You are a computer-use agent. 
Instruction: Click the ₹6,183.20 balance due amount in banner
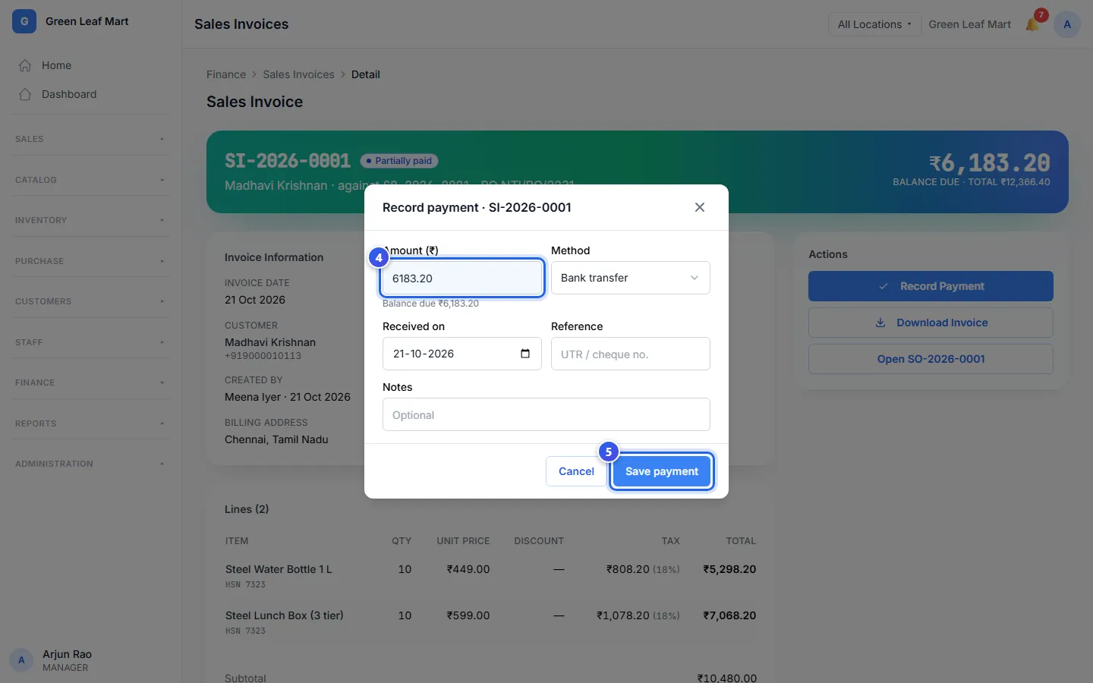pyautogui.click(x=990, y=162)
